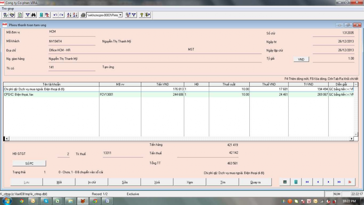Click the calculator icon beside record navigation
The width and height of the screenshot is (364, 205).
(296, 182)
